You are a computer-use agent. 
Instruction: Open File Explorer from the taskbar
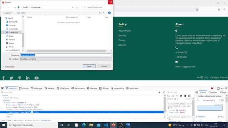click(91, 125)
